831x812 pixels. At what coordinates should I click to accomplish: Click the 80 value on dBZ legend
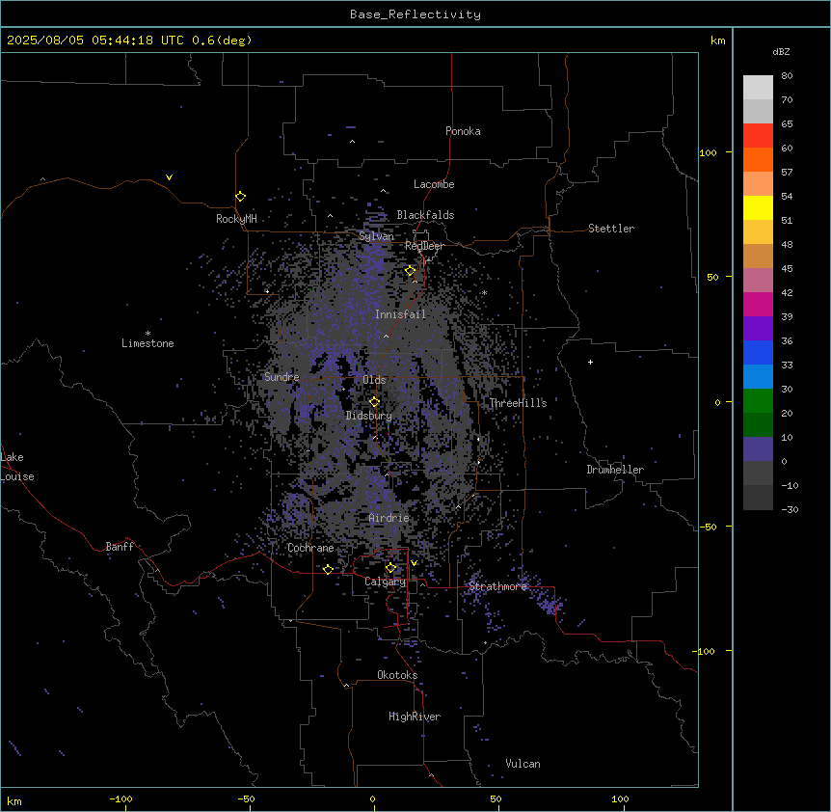pos(787,76)
